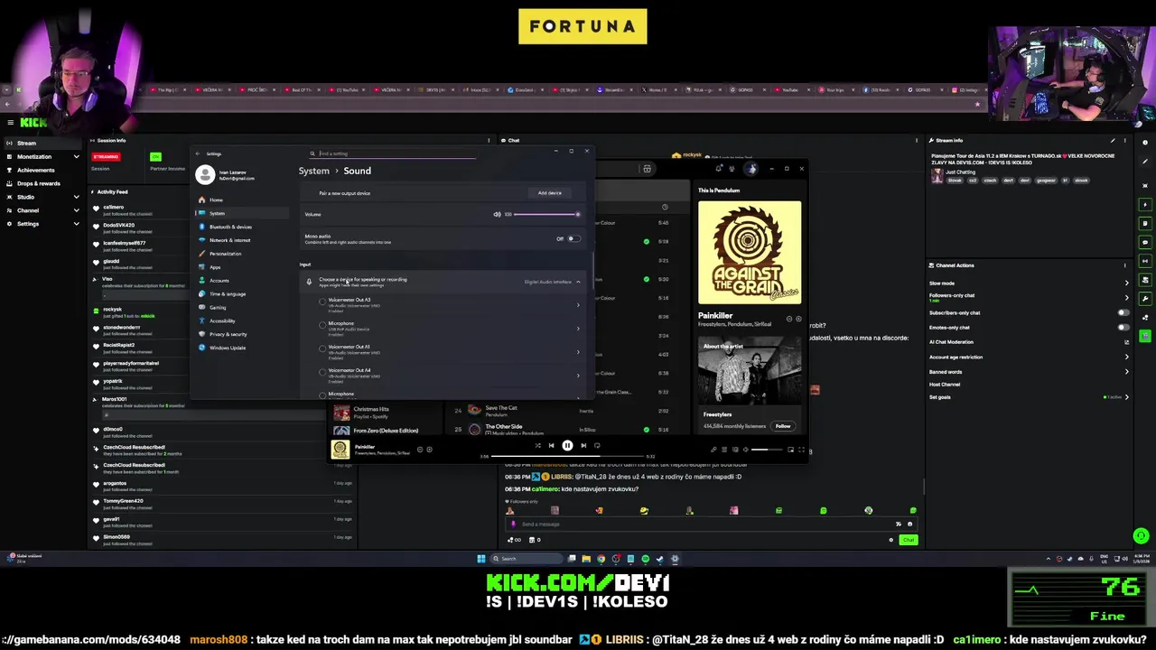Open Set goals in Channel Actions
This screenshot has height=650, width=1156.
point(1029,397)
